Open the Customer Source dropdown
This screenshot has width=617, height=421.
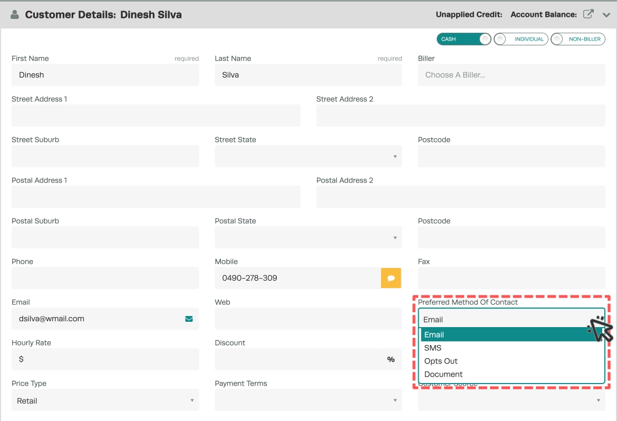pyautogui.click(x=512, y=400)
